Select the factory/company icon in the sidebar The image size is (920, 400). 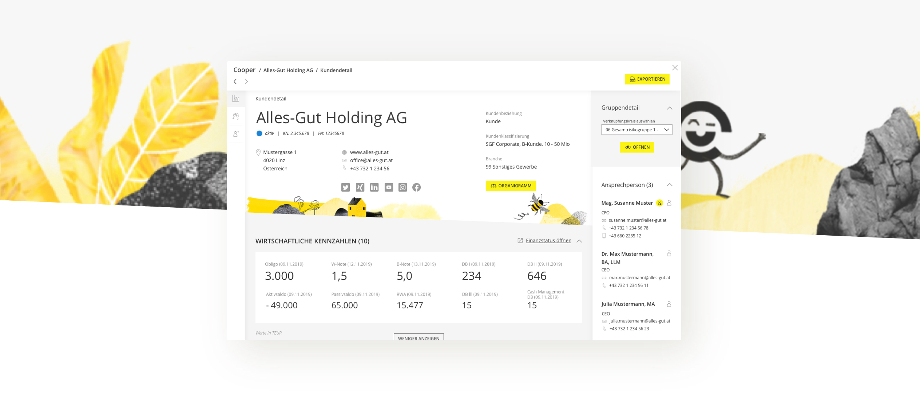(x=235, y=99)
